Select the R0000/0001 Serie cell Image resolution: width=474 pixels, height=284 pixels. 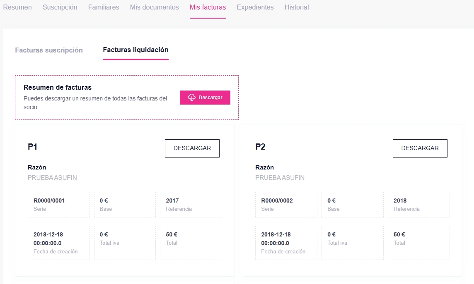tap(58, 205)
